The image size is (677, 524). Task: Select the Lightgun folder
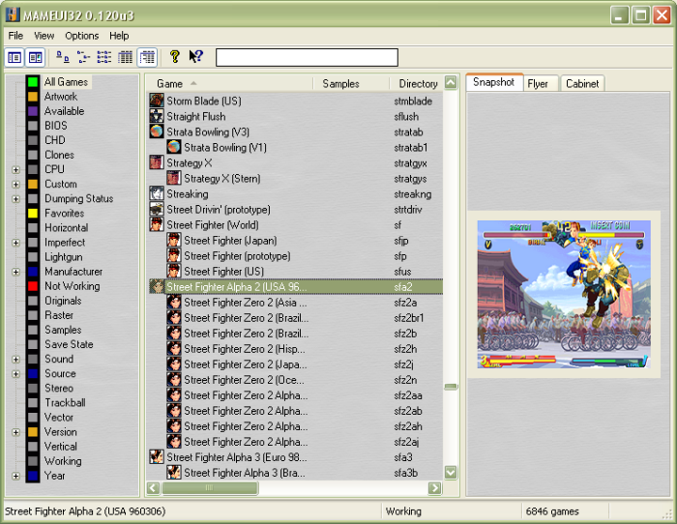point(64,257)
